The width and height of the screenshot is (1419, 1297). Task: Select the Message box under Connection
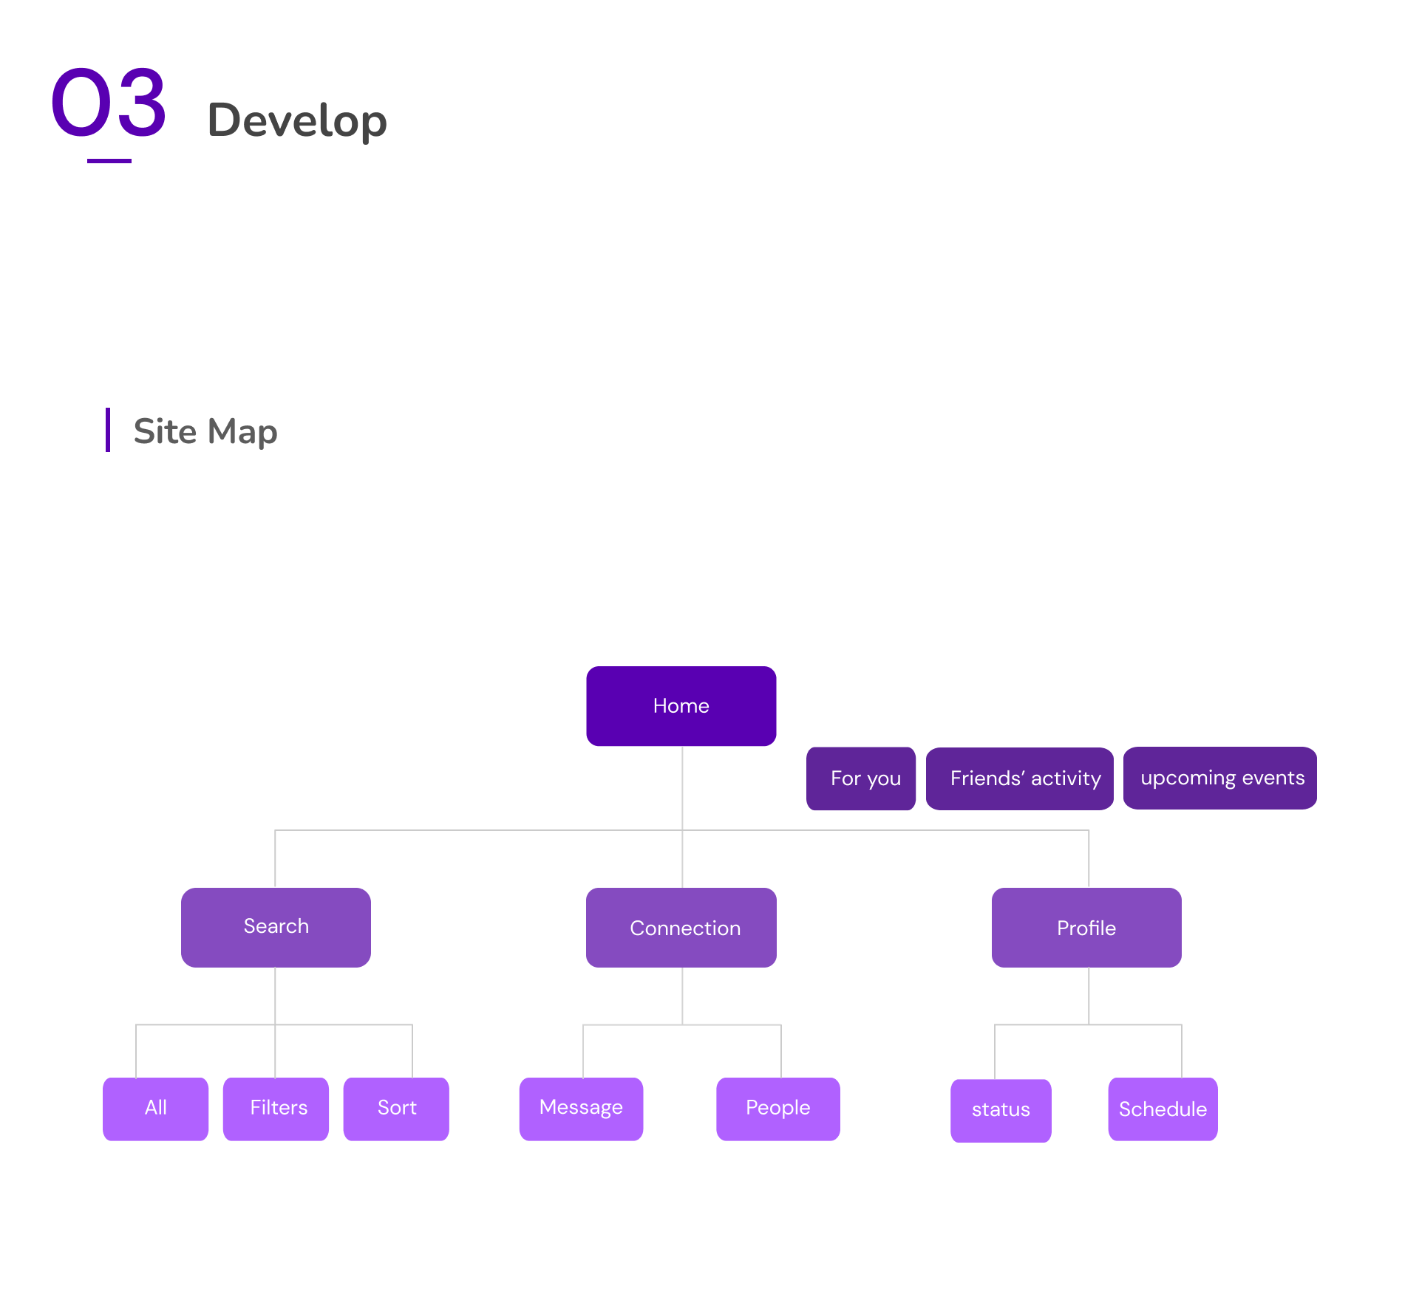581,1109
